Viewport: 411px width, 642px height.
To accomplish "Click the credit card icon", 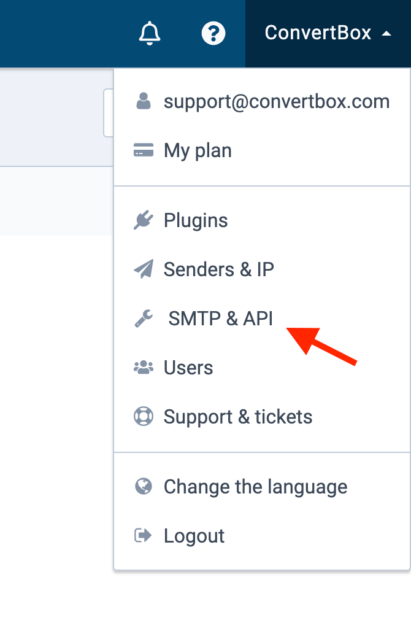I will point(144,150).
